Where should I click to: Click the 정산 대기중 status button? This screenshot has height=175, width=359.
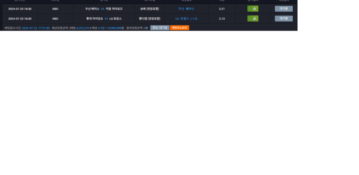pyautogui.click(x=160, y=28)
